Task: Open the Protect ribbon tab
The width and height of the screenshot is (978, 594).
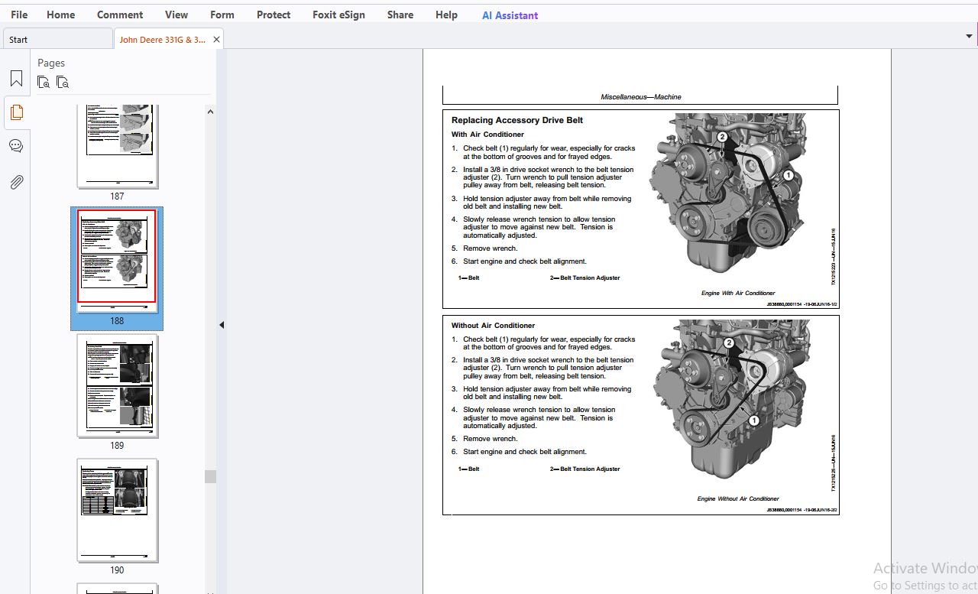Action: [274, 15]
